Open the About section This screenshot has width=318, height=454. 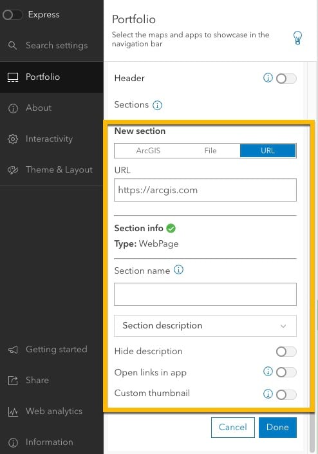(51, 108)
